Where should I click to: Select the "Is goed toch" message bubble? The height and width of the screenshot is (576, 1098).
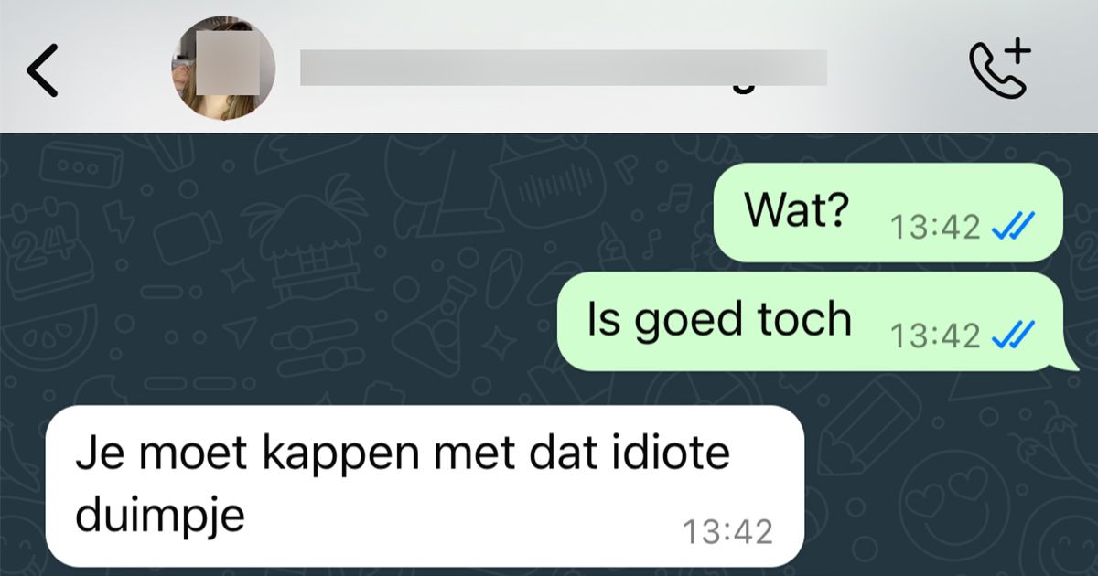(x=811, y=322)
